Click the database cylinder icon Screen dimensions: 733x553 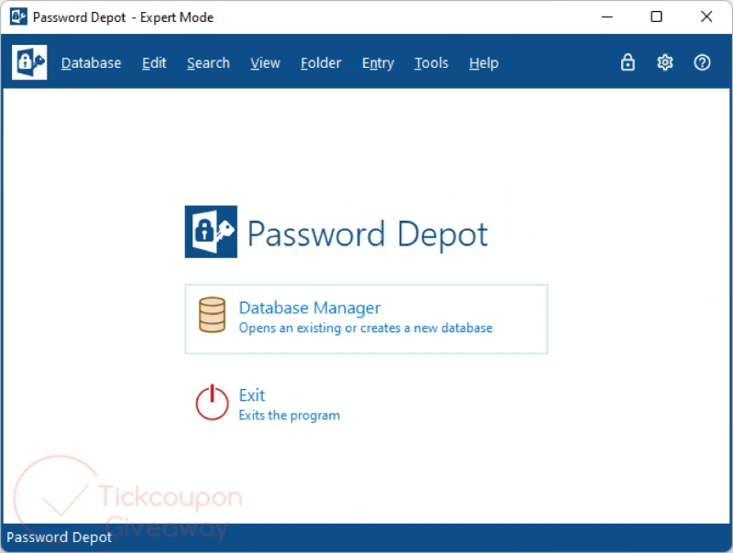[x=212, y=315]
